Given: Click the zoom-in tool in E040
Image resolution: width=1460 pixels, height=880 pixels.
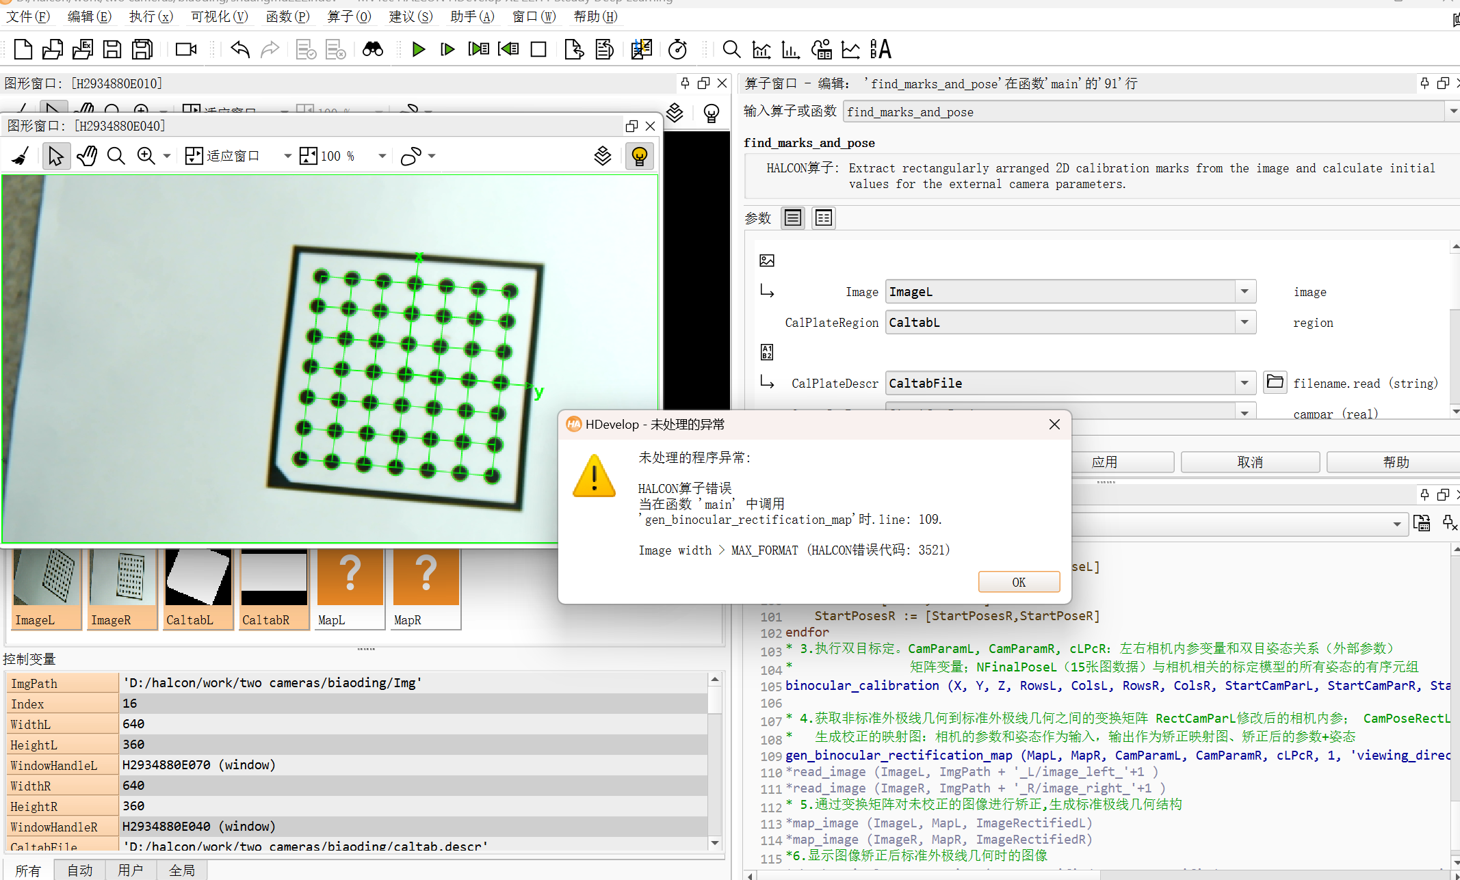Looking at the screenshot, I should click(x=146, y=157).
